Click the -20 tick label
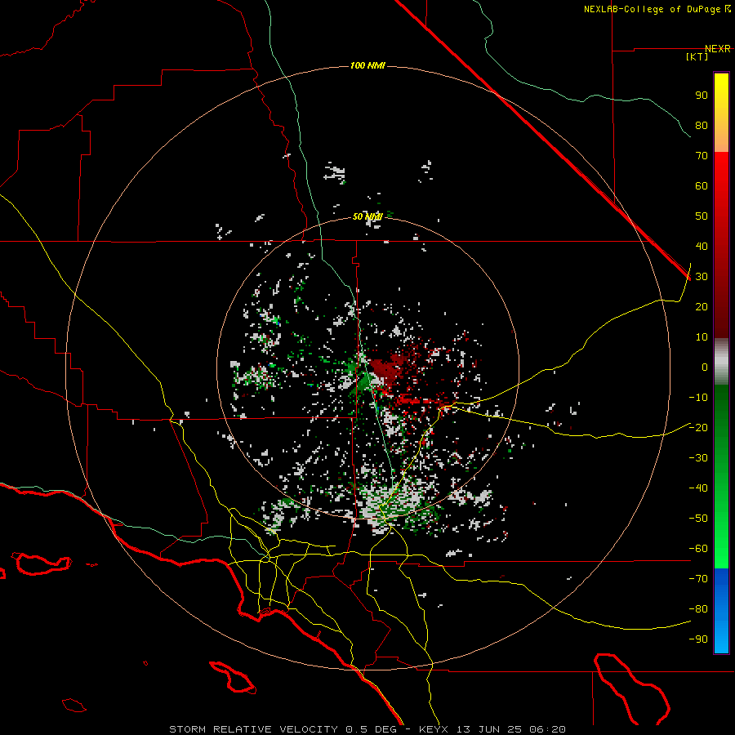 (x=698, y=428)
